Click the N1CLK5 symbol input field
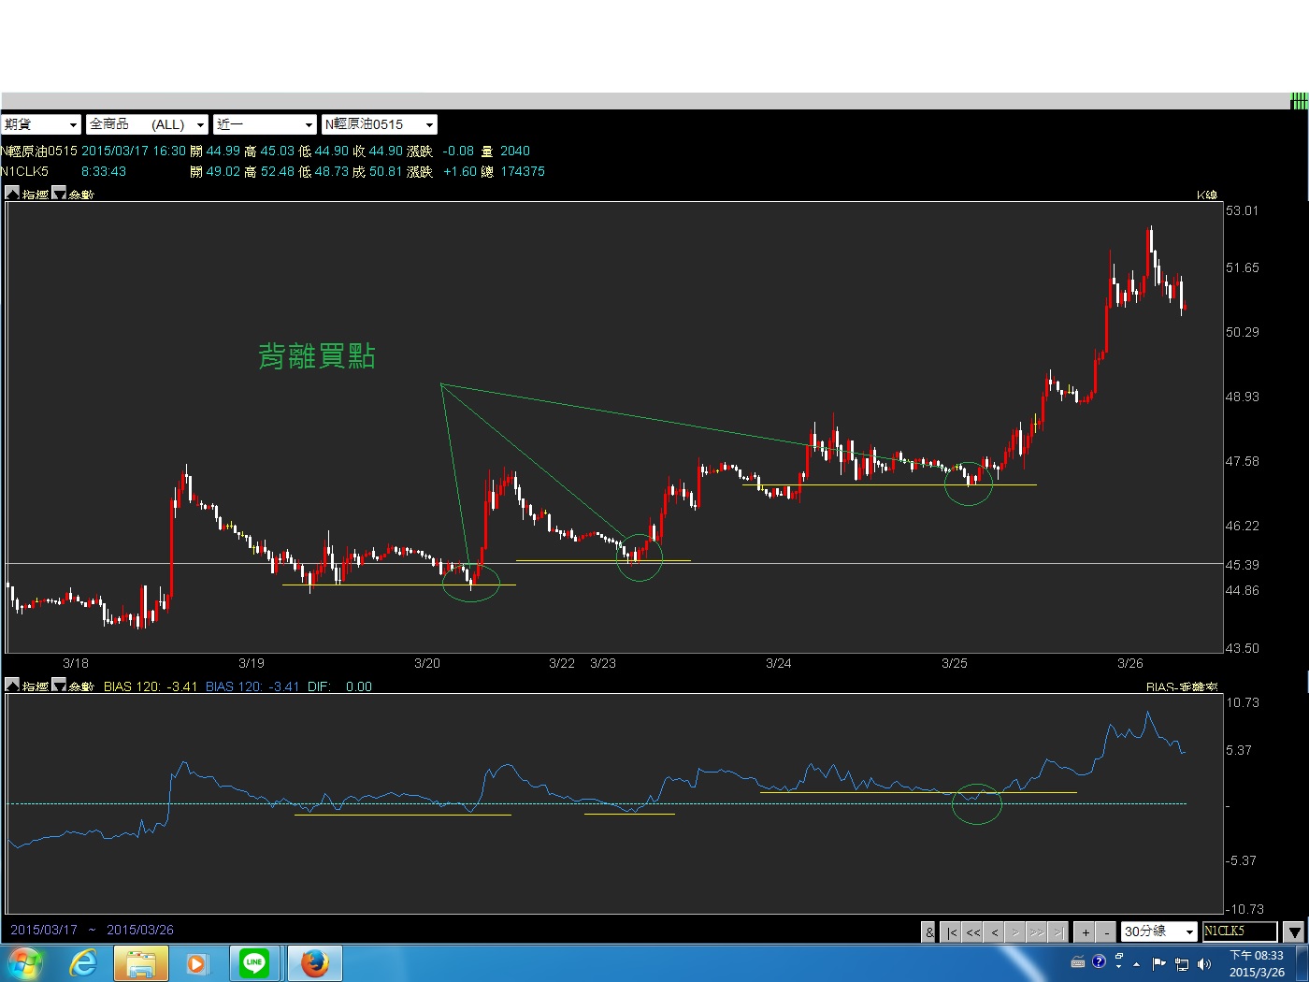Image resolution: width=1309 pixels, height=982 pixels. point(1240,931)
